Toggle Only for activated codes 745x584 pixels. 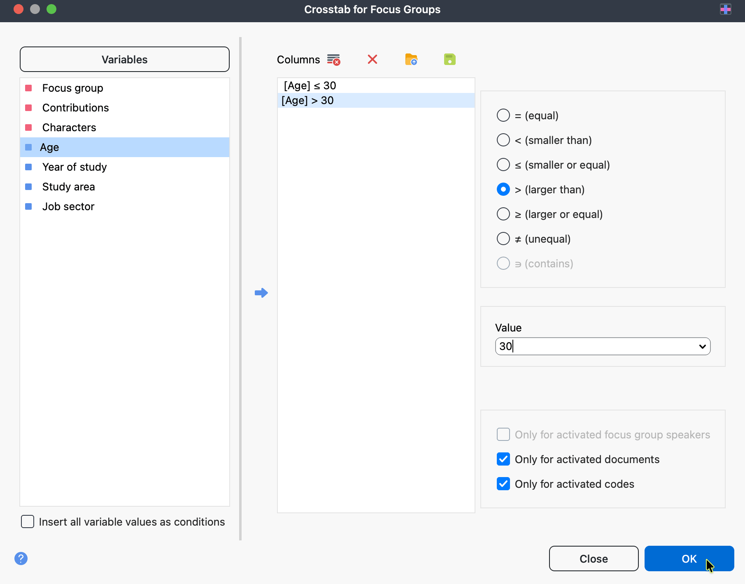click(503, 484)
